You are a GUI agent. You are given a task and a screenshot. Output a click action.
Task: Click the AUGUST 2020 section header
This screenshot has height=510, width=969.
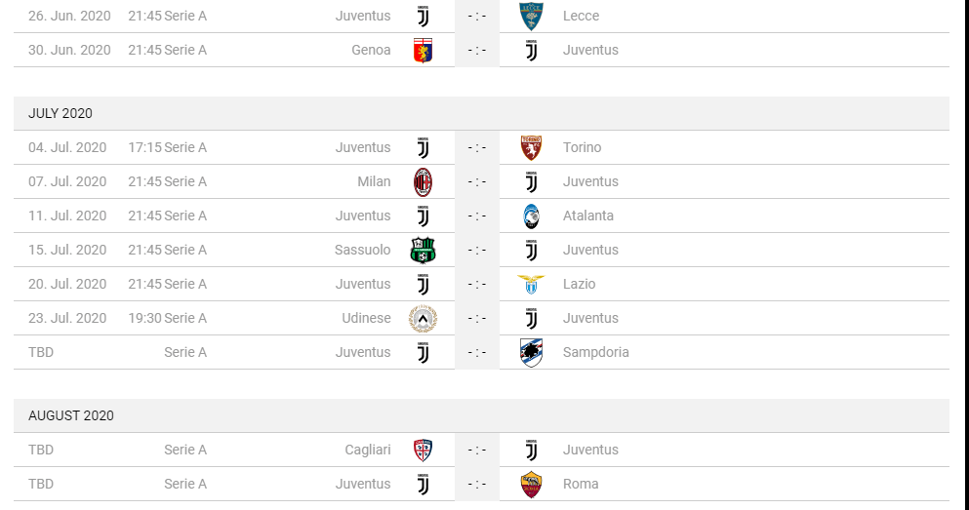[71, 415]
